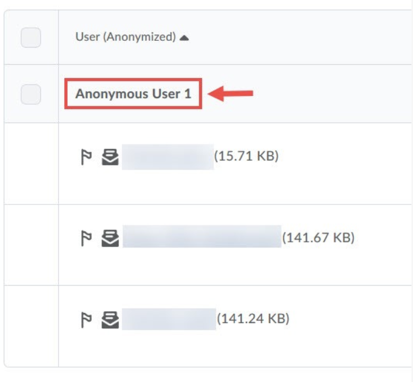Sort by the User (Anonymized) column header

pyautogui.click(x=125, y=37)
